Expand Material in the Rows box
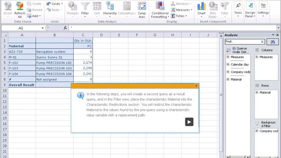The image size is (281, 158). point(256,92)
